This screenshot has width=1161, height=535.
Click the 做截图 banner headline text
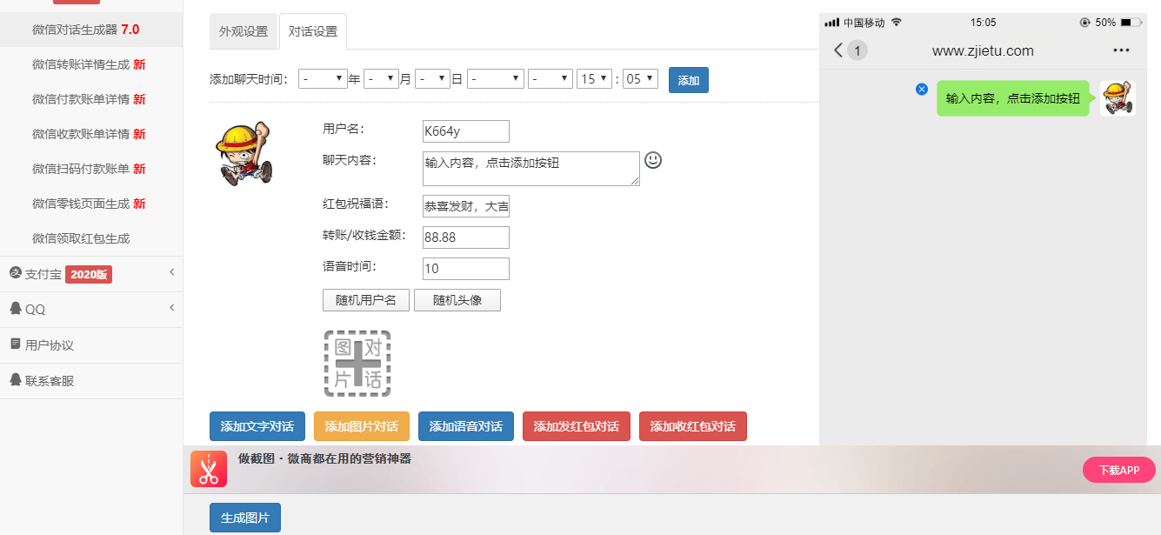point(324,458)
